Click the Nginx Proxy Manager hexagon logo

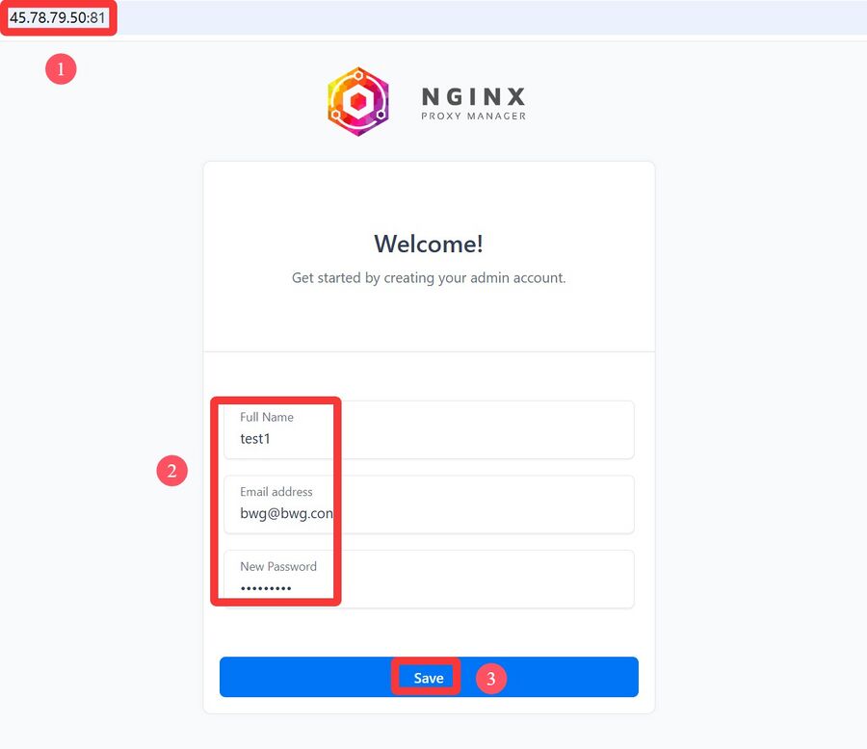point(358,102)
